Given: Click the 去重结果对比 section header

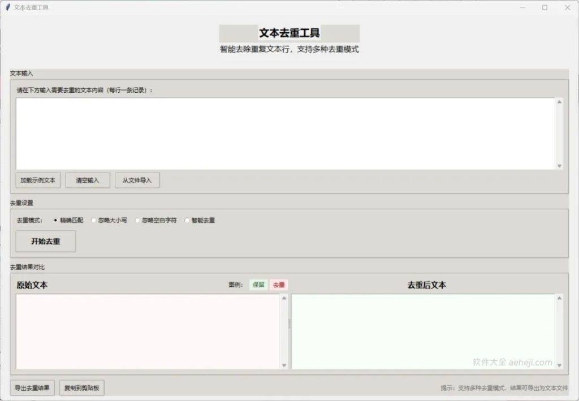Looking at the screenshot, I should [x=26, y=266].
